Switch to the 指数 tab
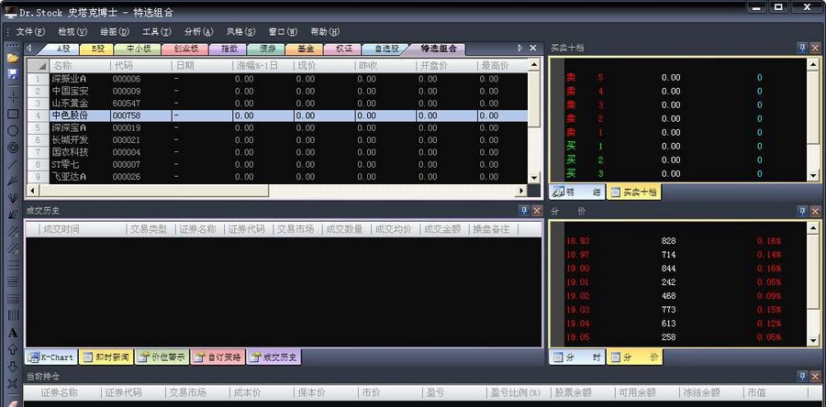826x407 pixels. point(229,49)
